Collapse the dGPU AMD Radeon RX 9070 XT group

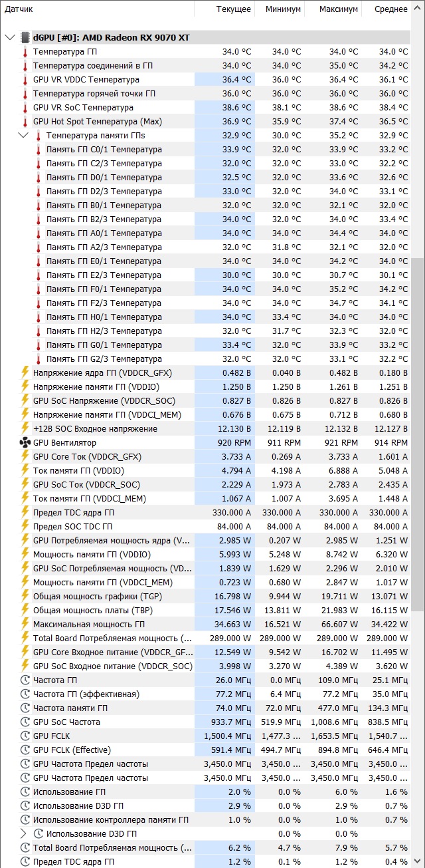point(9,38)
